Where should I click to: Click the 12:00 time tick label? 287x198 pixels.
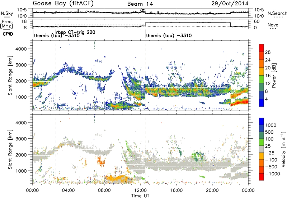pyautogui.click(x=140, y=190)
